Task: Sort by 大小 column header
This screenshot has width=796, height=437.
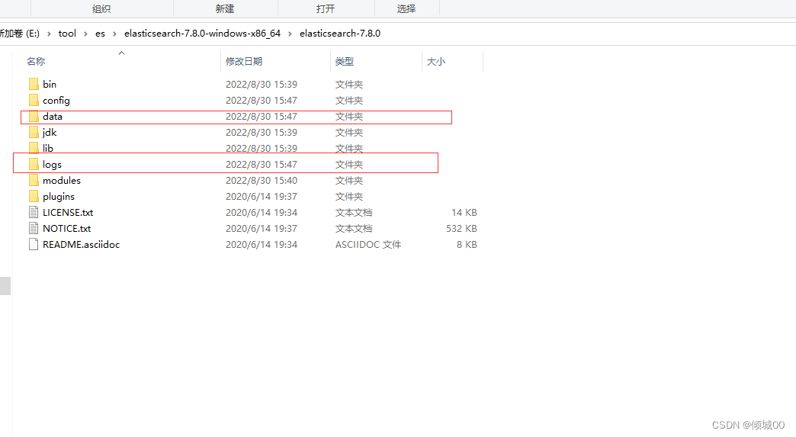Action: click(x=435, y=62)
